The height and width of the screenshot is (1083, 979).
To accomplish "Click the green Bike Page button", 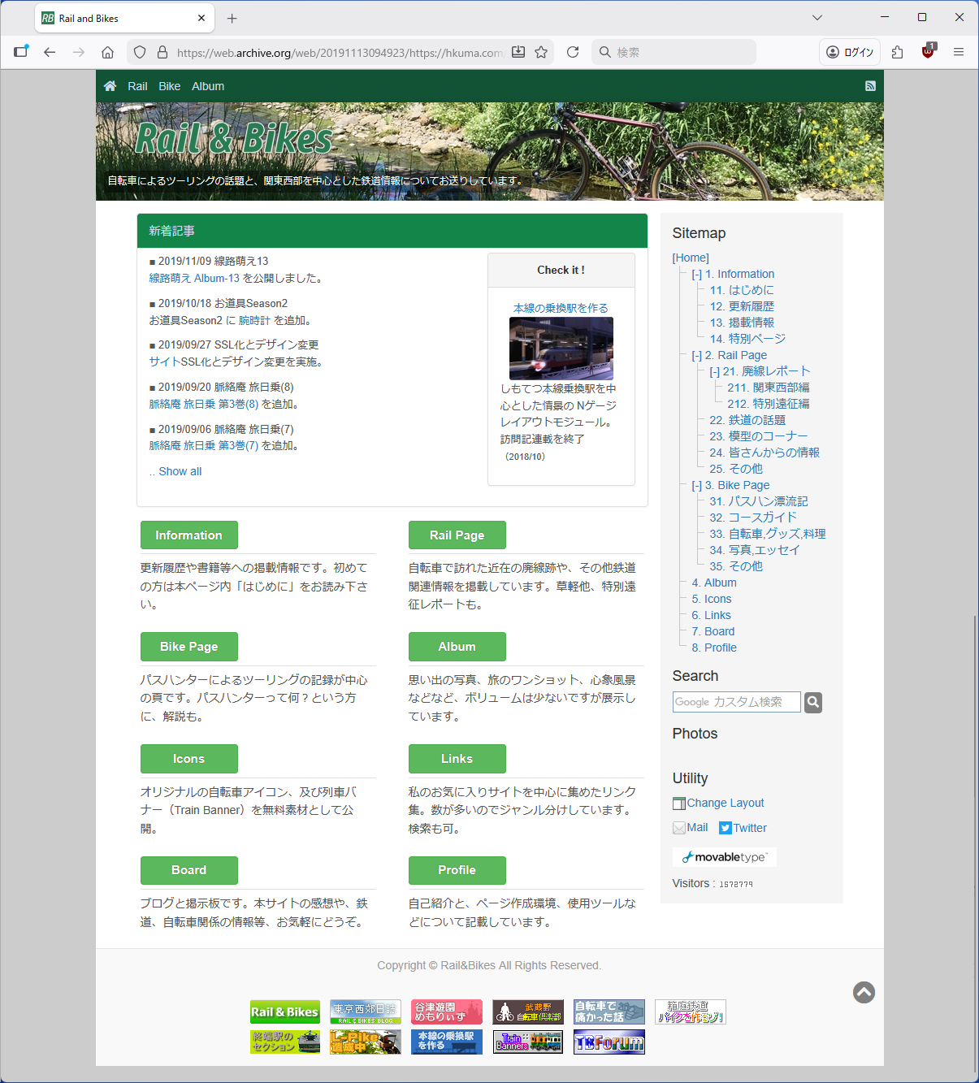I will (x=188, y=647).
